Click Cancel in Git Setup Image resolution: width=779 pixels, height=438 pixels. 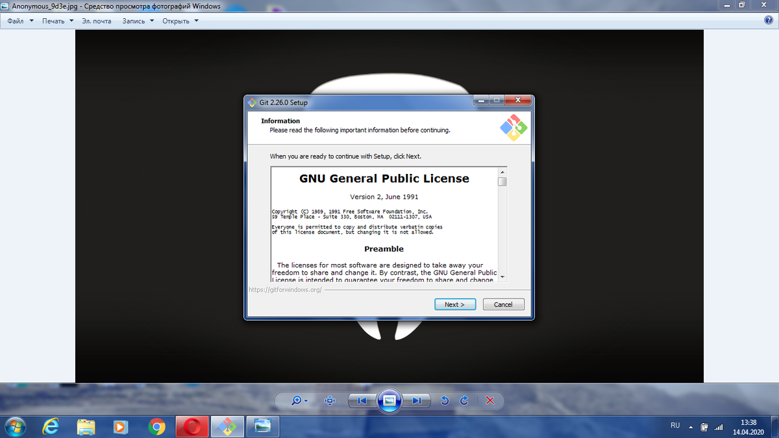tap(503, 304)
